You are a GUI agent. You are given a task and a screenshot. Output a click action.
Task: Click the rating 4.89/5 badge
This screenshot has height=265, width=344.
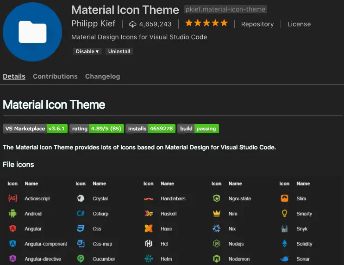click(97, 129)
